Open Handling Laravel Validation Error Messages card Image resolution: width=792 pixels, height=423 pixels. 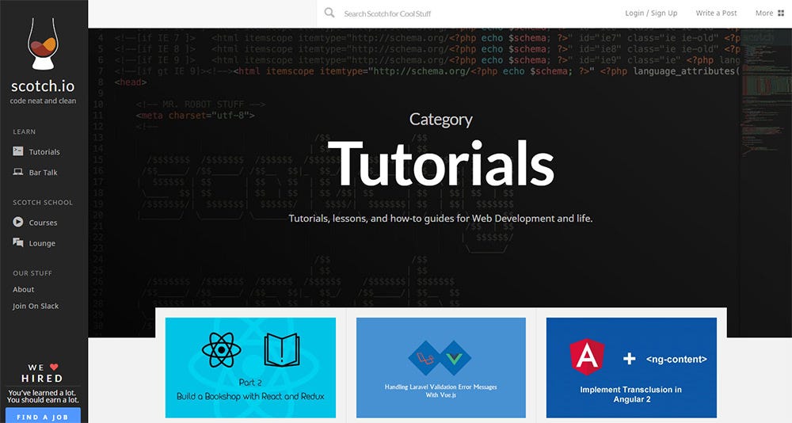[x=441, y=368]
